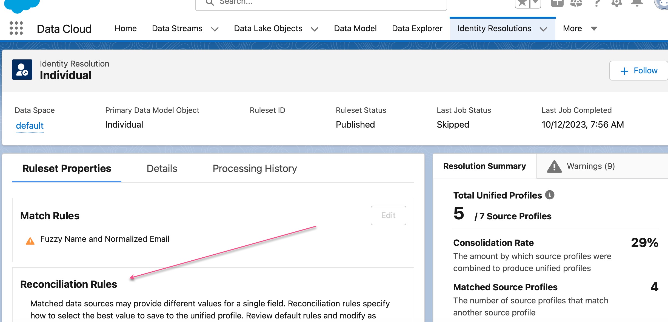The height and width of the screenshot is (322, 668).
Task: Click the Match Rules Edit button
Action: point(388,215)
